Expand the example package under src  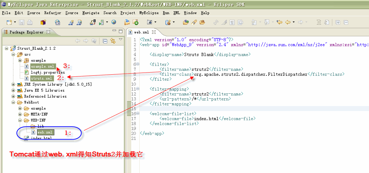pos(20,60)
